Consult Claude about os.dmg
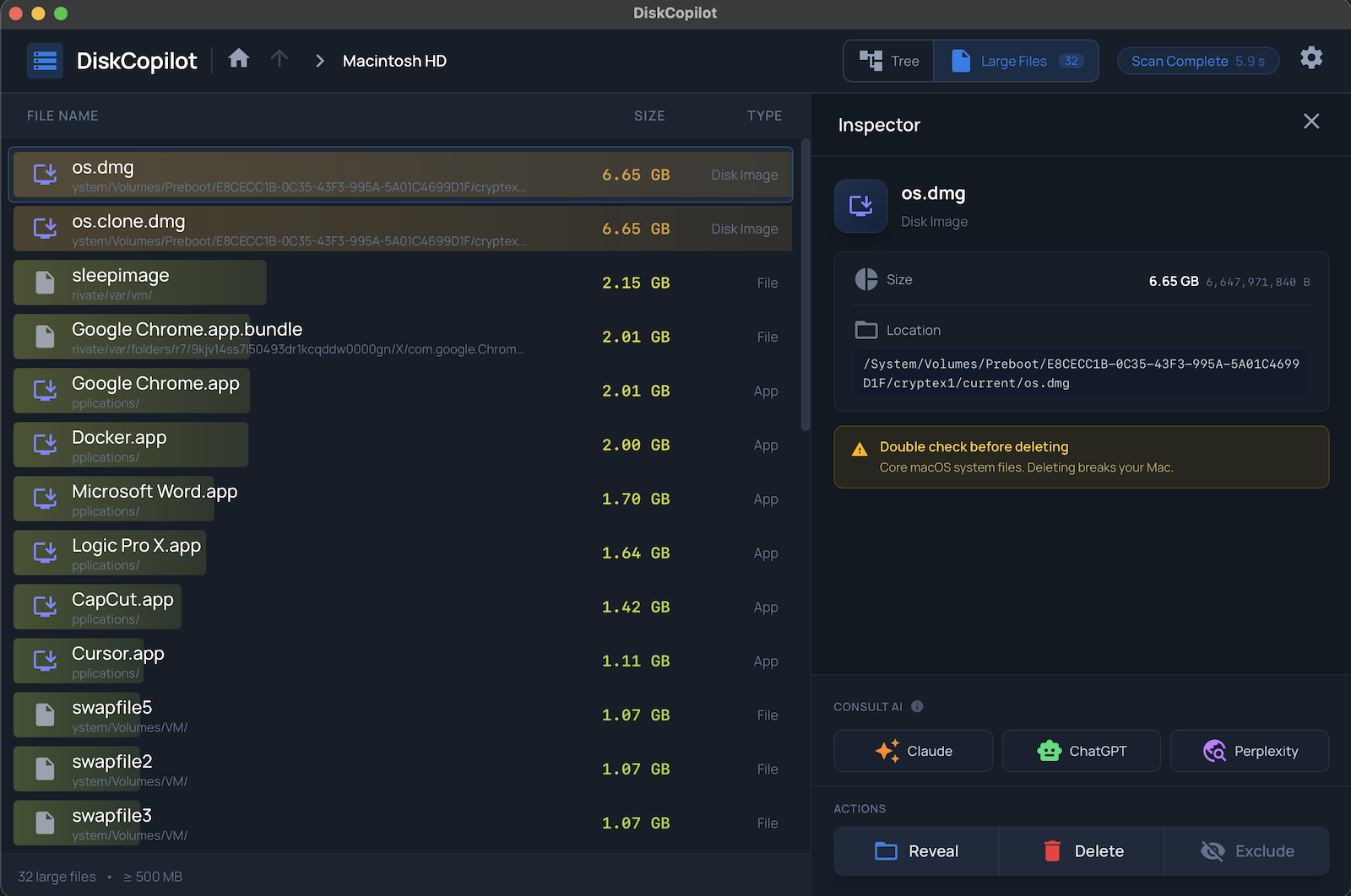Viewport: 1351px width, 896px height. click(913, 751)
